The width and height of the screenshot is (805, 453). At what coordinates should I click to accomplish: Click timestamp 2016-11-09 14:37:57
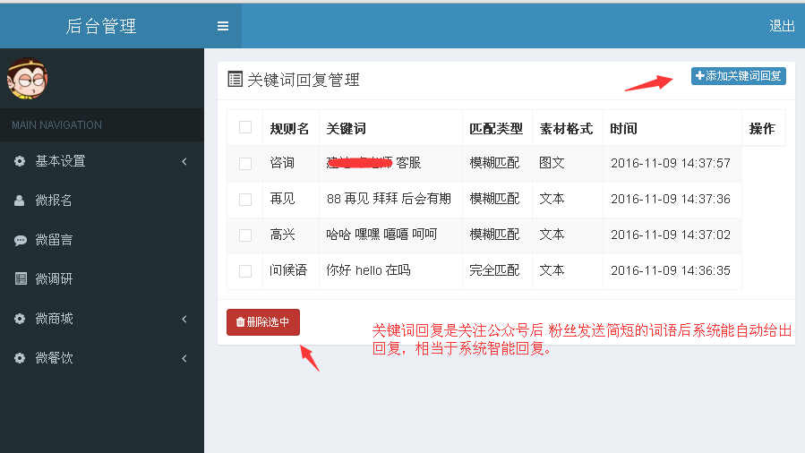pos(671,163)
